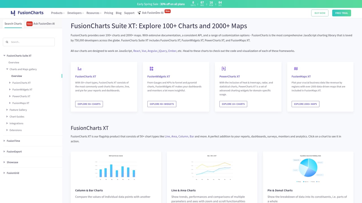Click the columns icon on the FusionMaps XT card
Image resolution: width=362 pixels, height=203 pixels.
(x=296, y=68)
